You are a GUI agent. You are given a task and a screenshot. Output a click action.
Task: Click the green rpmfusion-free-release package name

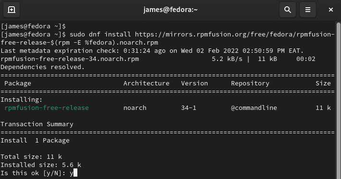[47, 108]
